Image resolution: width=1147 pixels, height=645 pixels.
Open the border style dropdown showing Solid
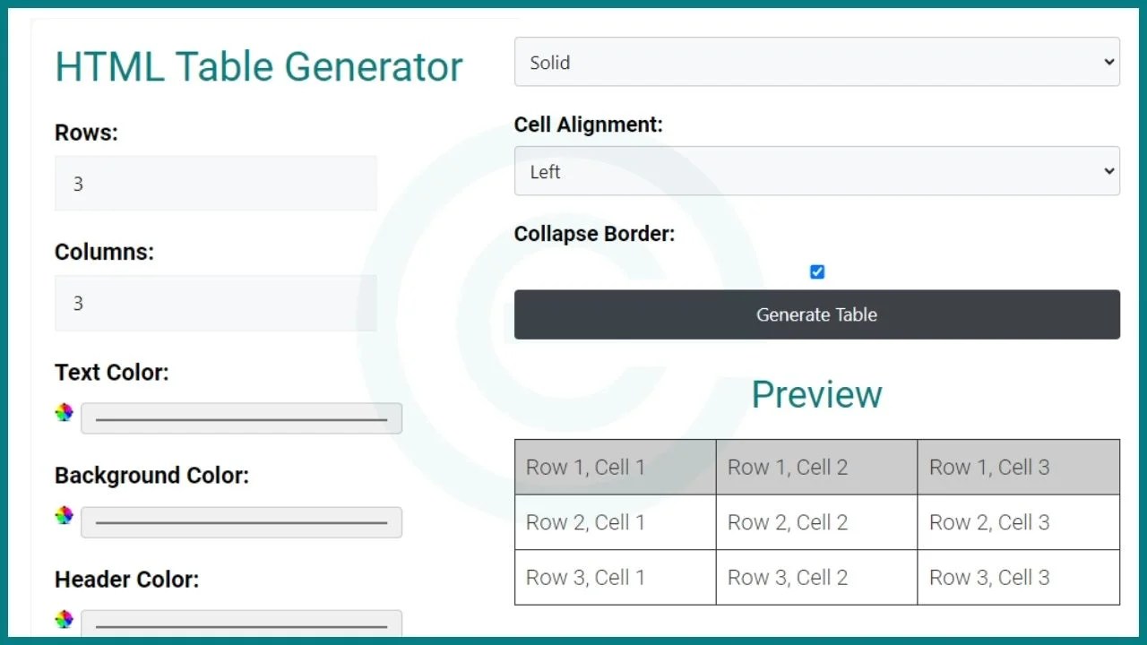pos(817,62)
